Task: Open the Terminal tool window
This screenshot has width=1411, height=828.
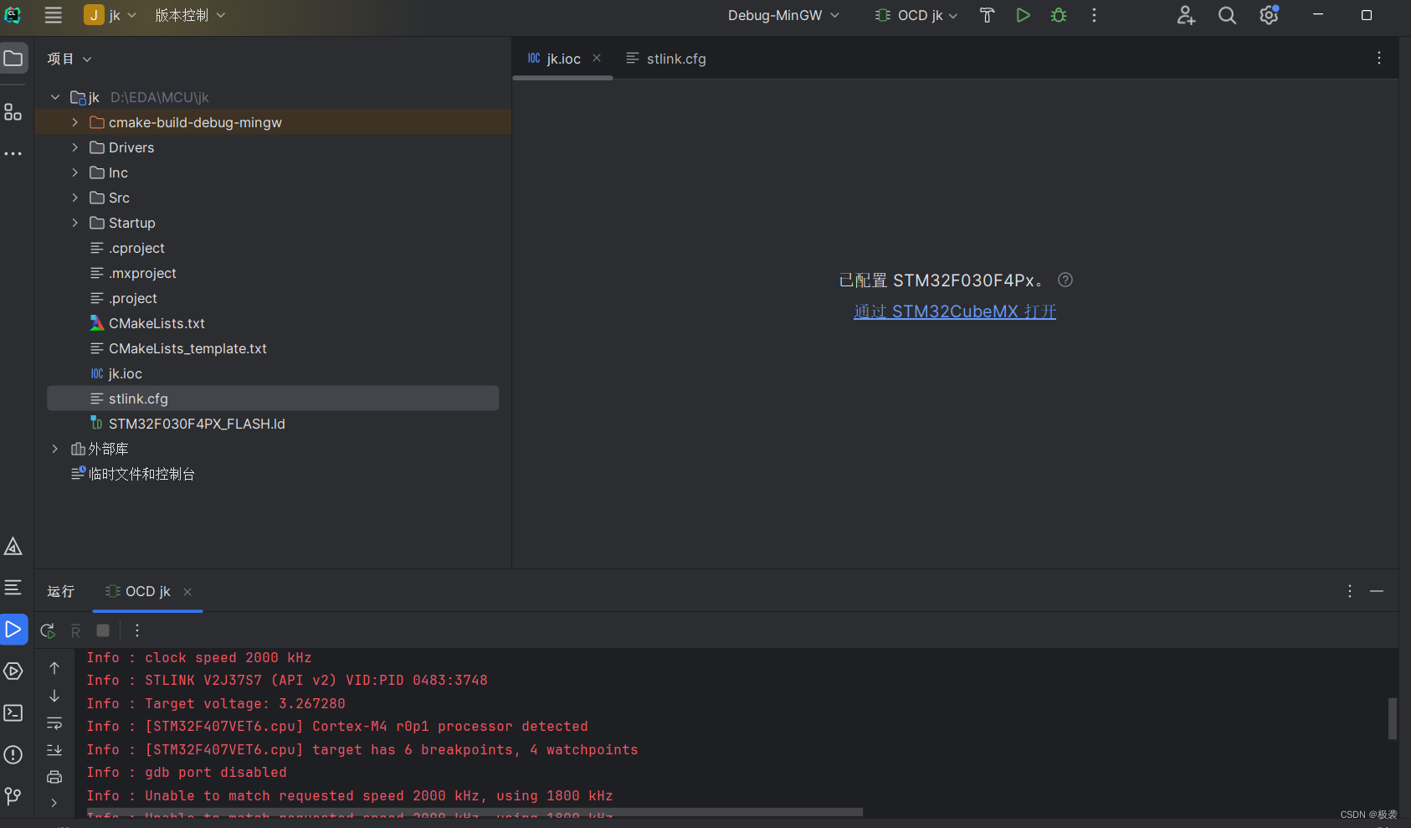Action: coord(13,712)
